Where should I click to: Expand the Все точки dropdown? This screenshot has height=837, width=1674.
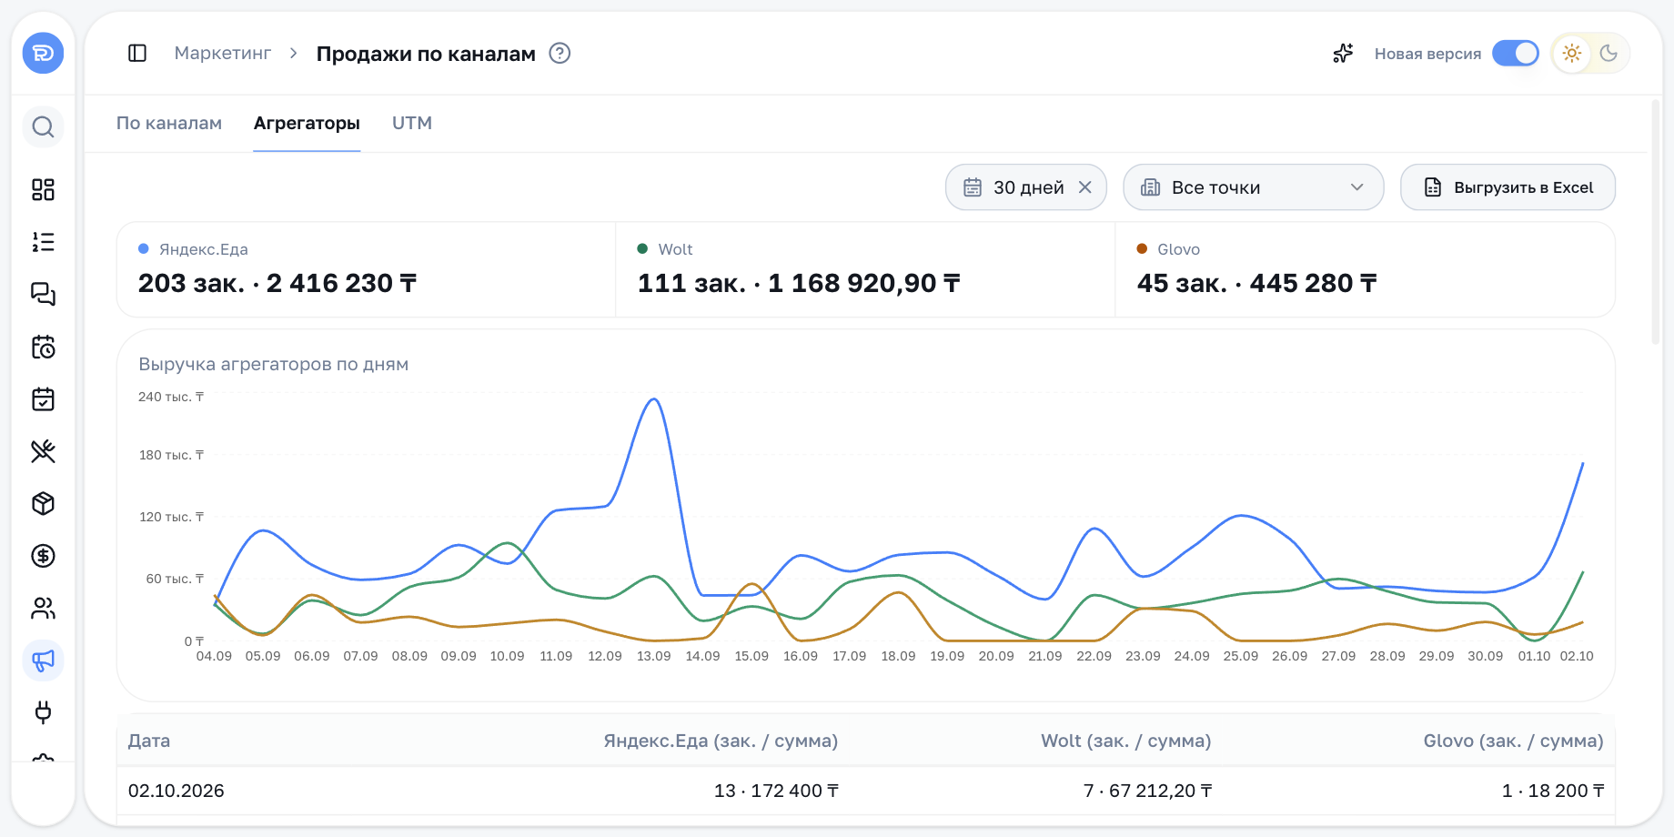tap(1254, 187)
